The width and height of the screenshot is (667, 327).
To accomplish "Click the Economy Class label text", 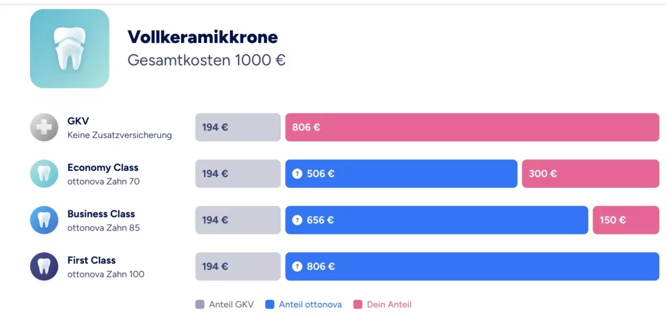I will pos(103,167).
